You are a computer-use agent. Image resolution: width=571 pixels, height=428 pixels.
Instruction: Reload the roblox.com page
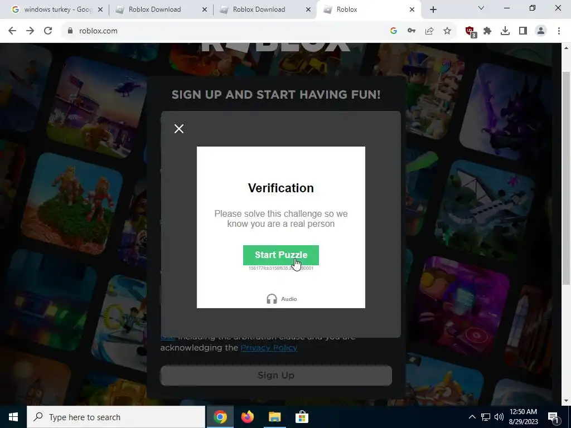click(x=48, y=31)
